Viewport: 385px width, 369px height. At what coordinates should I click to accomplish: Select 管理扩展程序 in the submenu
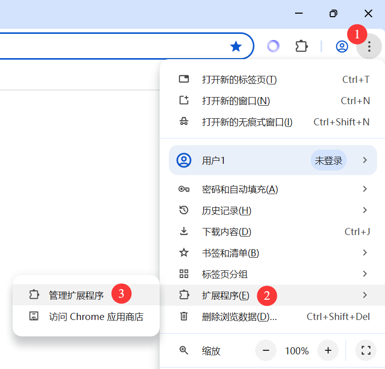[76, 295]
